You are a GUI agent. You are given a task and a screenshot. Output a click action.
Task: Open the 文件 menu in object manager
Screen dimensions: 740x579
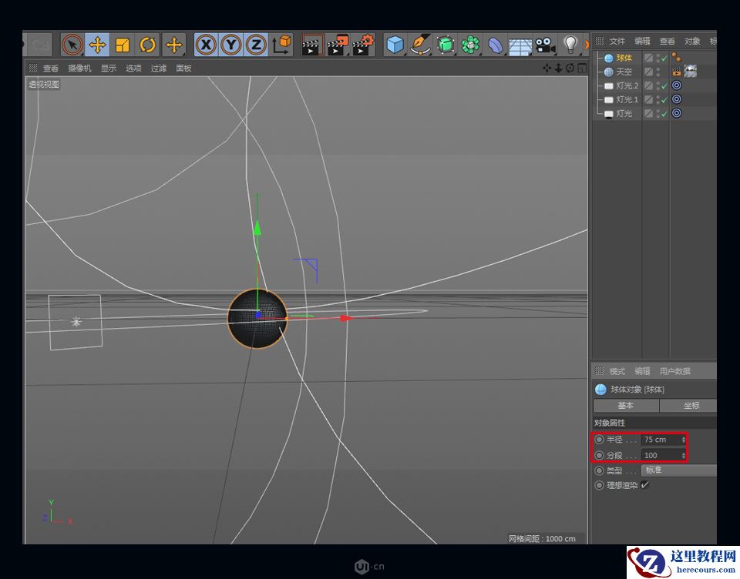coord(617,41)
